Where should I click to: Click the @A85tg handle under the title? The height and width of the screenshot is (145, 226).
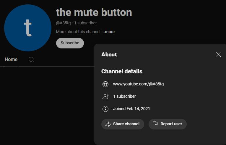pyautogui.click(x=63, y=23)
